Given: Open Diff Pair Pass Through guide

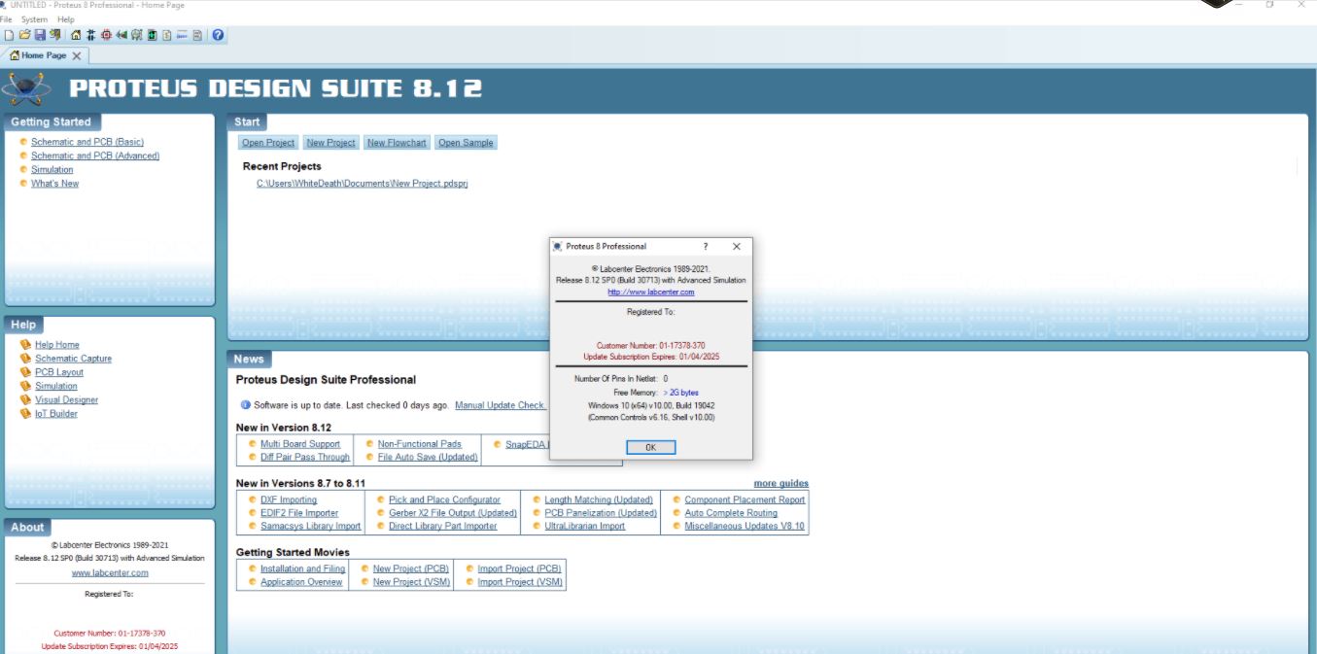Looking at the screenshot, I should click(305, 457).
